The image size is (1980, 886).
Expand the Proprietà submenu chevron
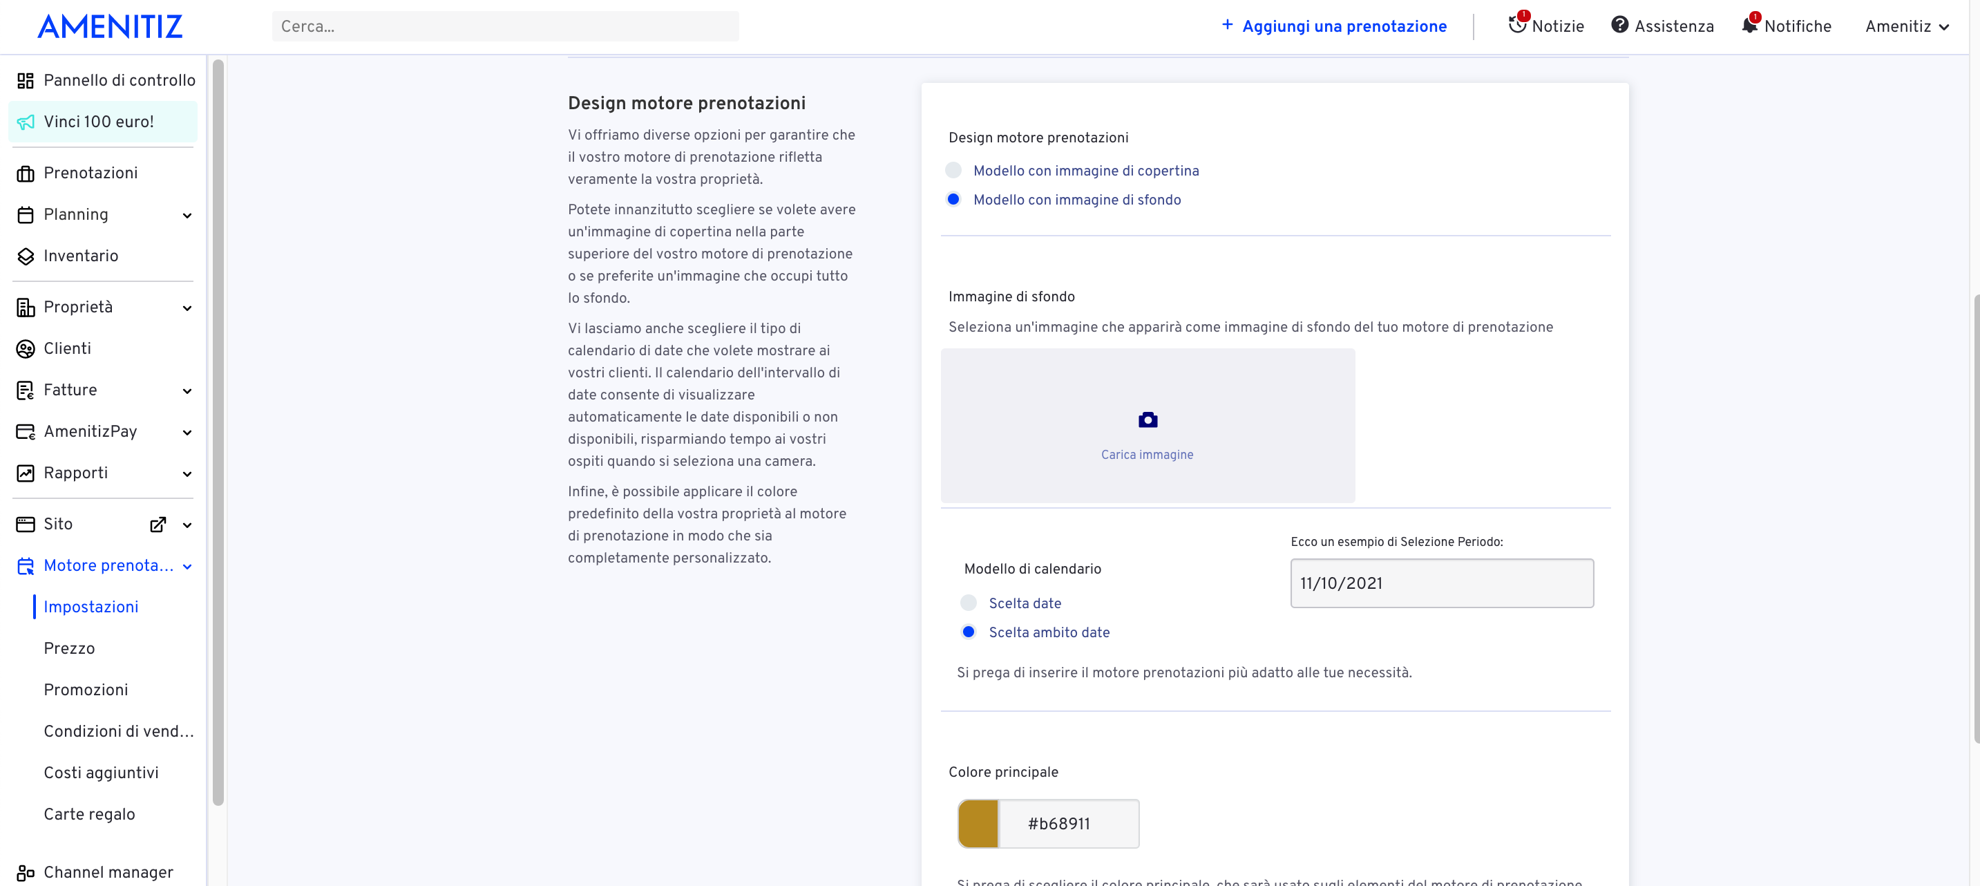[187, 308]
